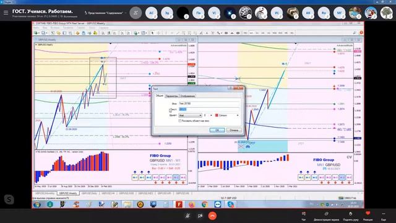Open the GBPUSD,Monthly chart tab
This screenshot has width=396, height=223.
[45, 193]
